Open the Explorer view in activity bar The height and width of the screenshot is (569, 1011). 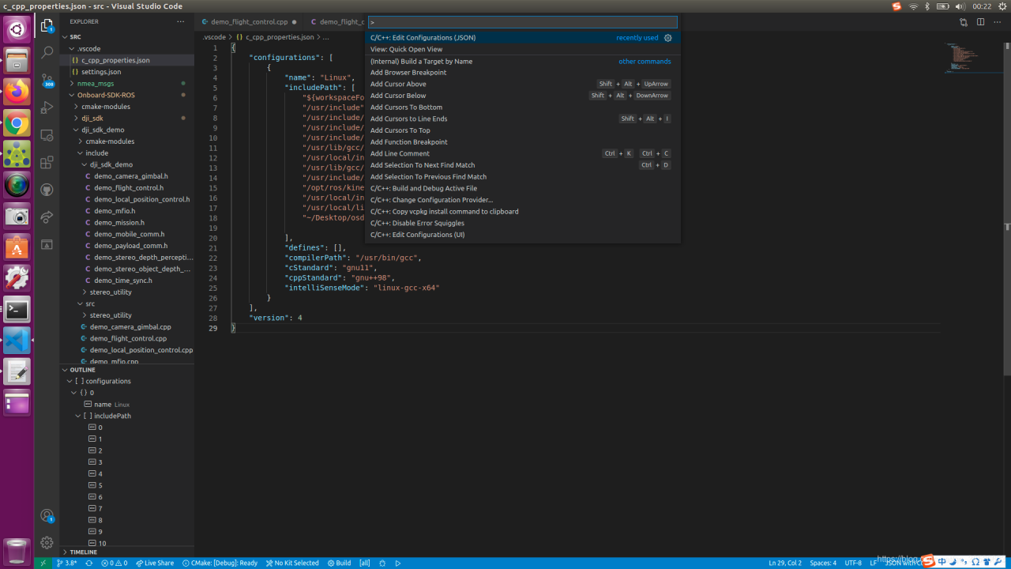coord(47,25)
